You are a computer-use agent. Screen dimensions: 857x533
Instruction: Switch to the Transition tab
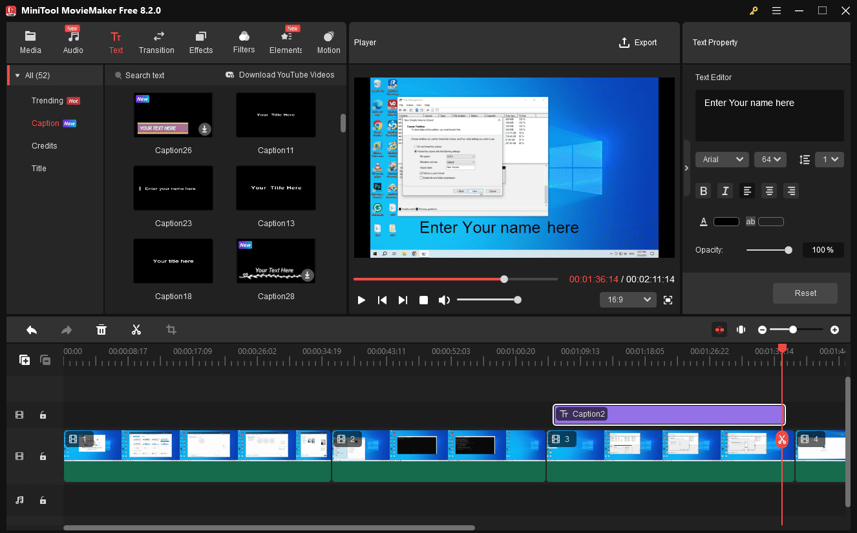156,43
